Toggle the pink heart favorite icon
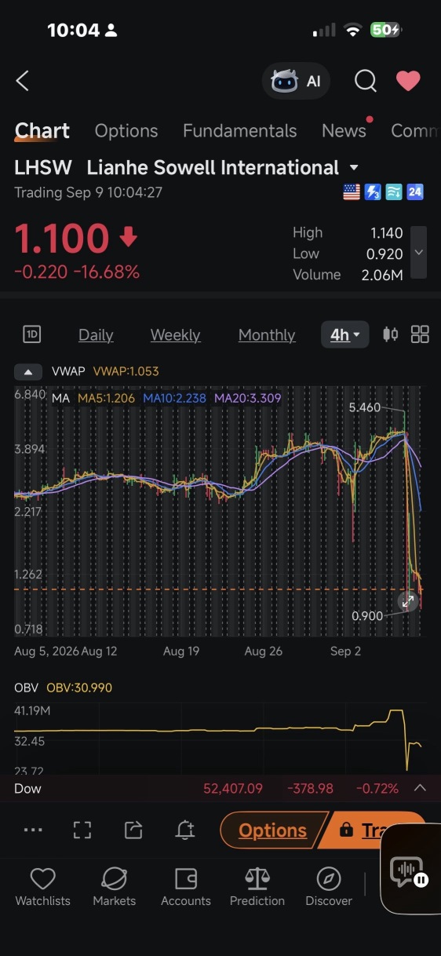Image resolution: width=441 pixels, height=956 pixels. pyautogui.click(x=408, y=81)
